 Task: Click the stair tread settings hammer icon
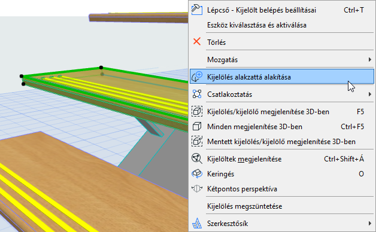(197, 10)
